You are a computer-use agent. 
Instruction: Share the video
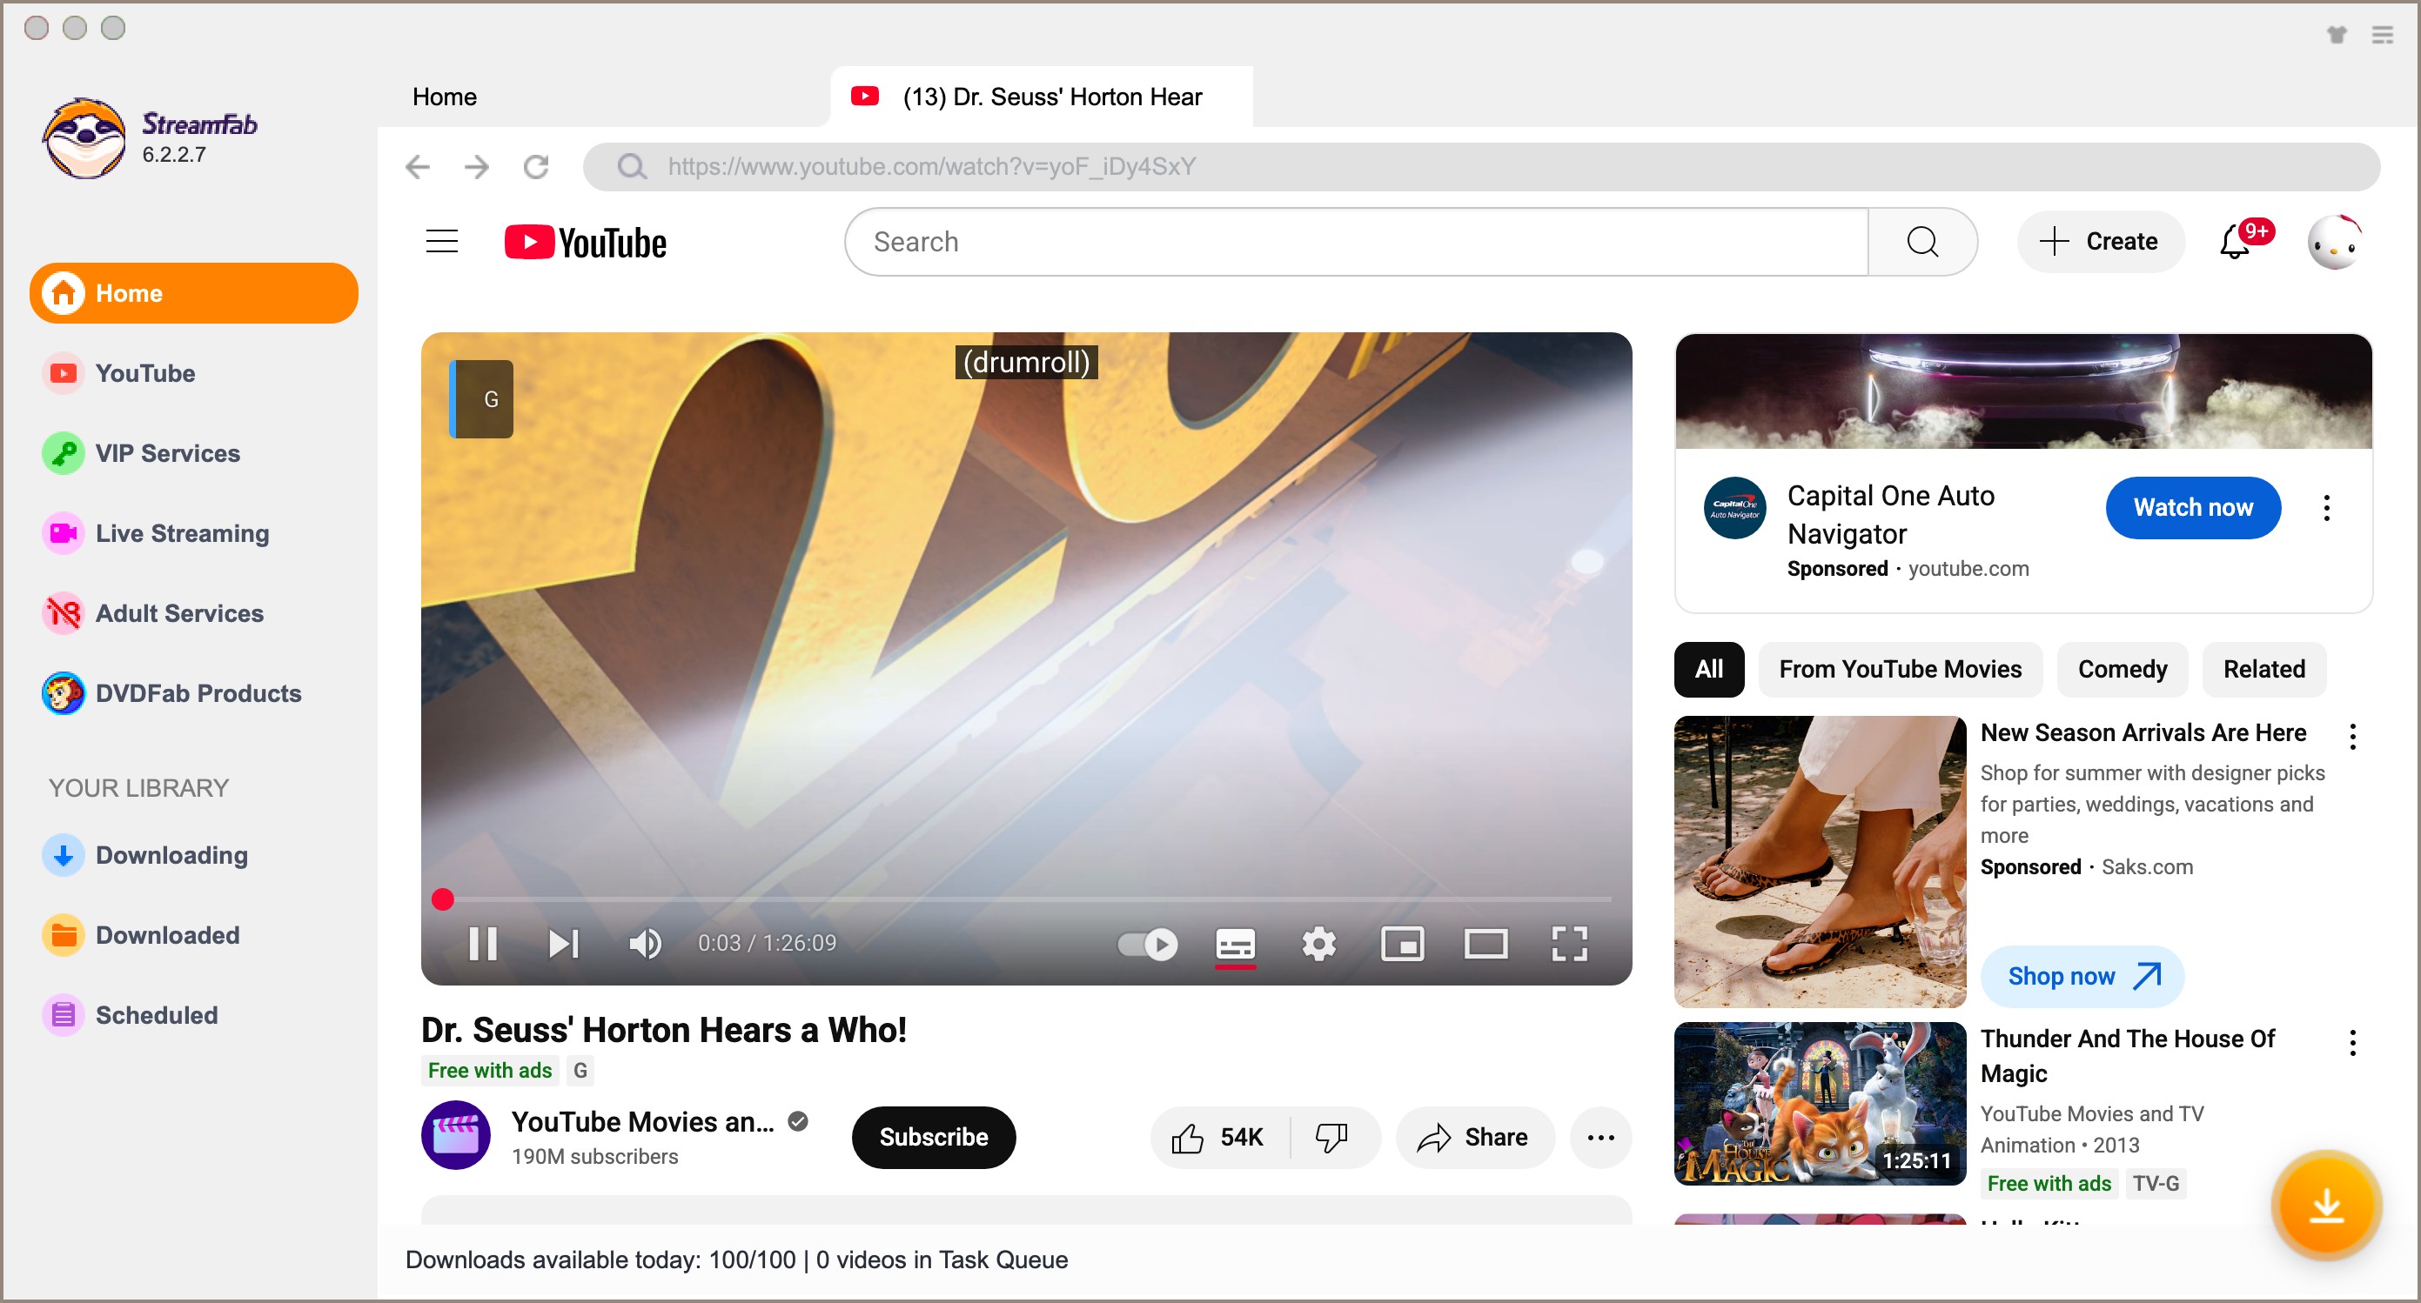tap(1474, 1138)
